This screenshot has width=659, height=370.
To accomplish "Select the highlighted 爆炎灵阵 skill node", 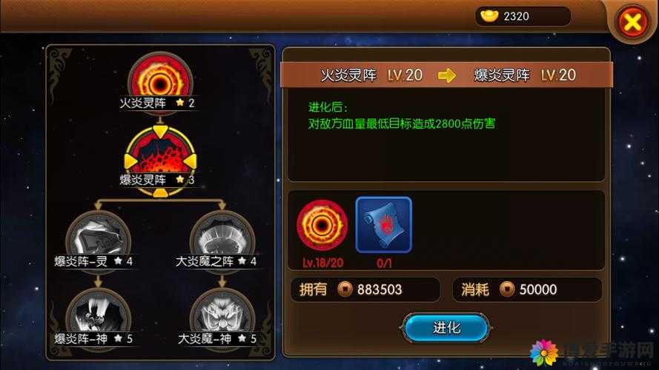I will 160,161.
